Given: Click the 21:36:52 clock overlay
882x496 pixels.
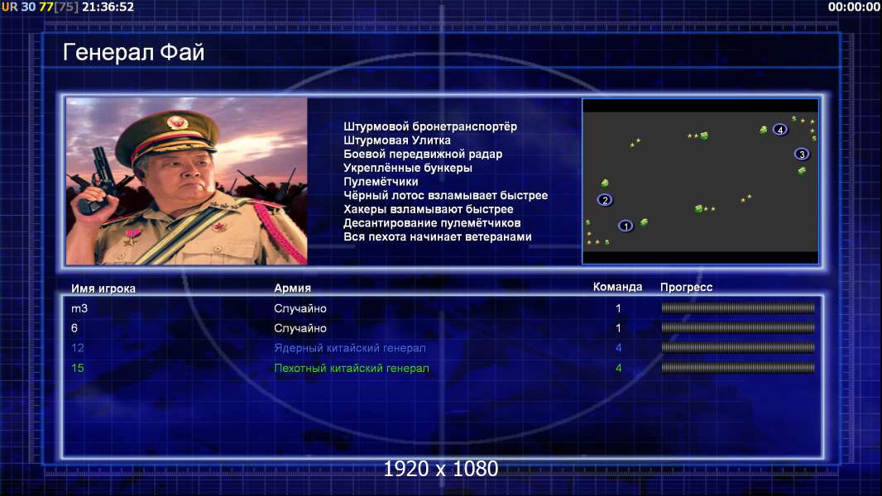Looking at the screenshot, I should tap(108, 7).
